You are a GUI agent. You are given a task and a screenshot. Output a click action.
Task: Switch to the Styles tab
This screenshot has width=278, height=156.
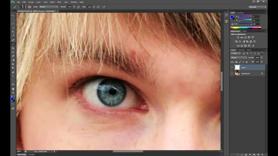tap(245, 31)
